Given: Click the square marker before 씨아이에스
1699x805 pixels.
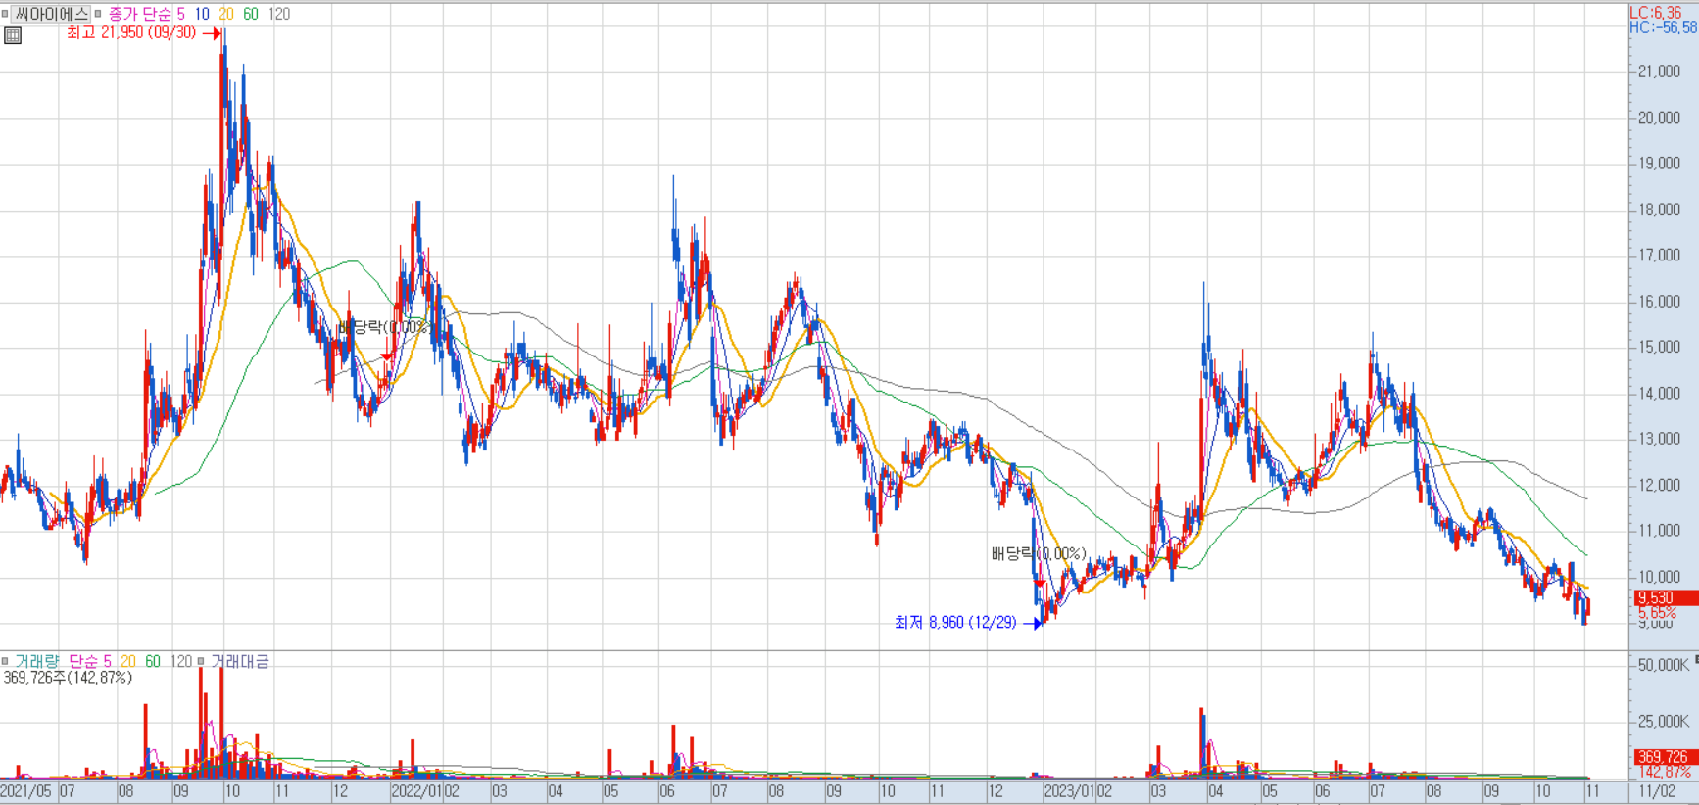Looking at the screenshot, I should pos(5,14).
